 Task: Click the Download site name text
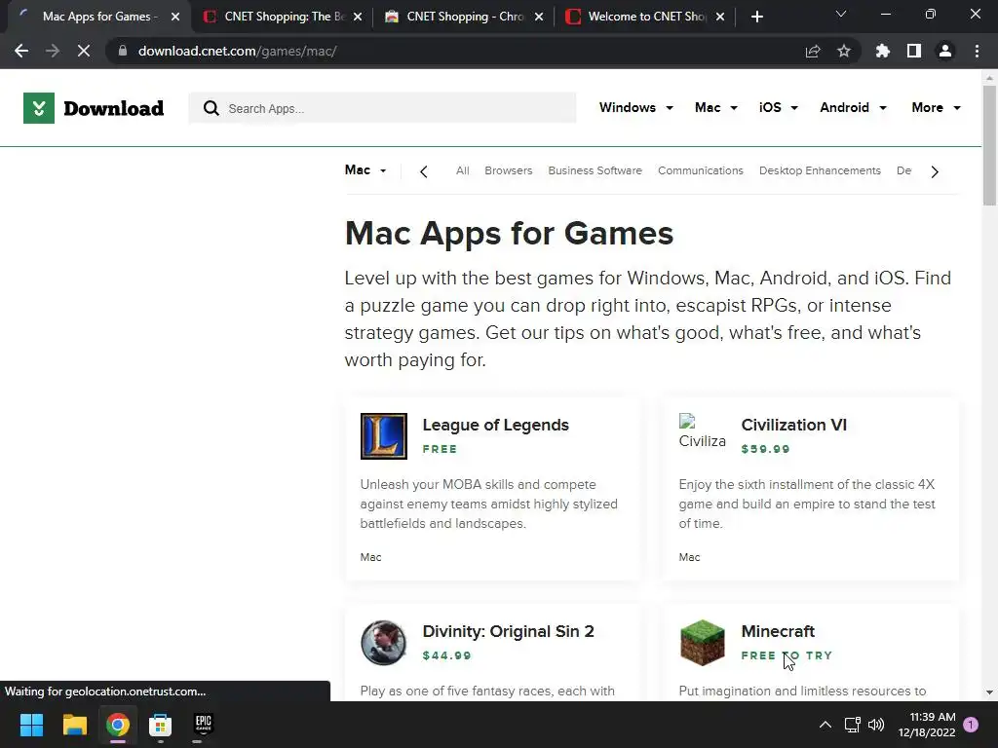pos(114,109)
